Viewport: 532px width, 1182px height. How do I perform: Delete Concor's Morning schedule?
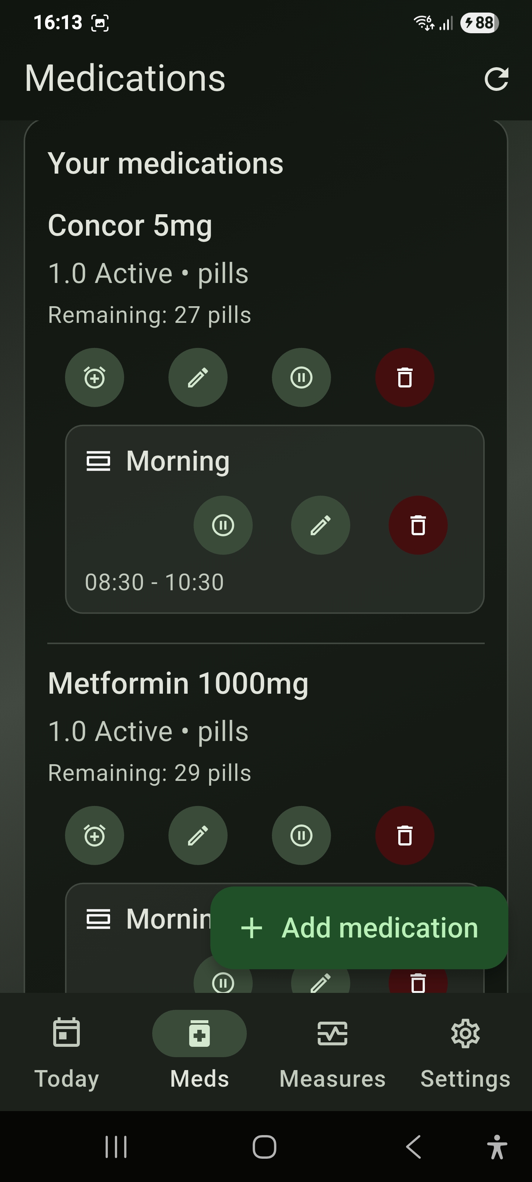click(418, 525)
